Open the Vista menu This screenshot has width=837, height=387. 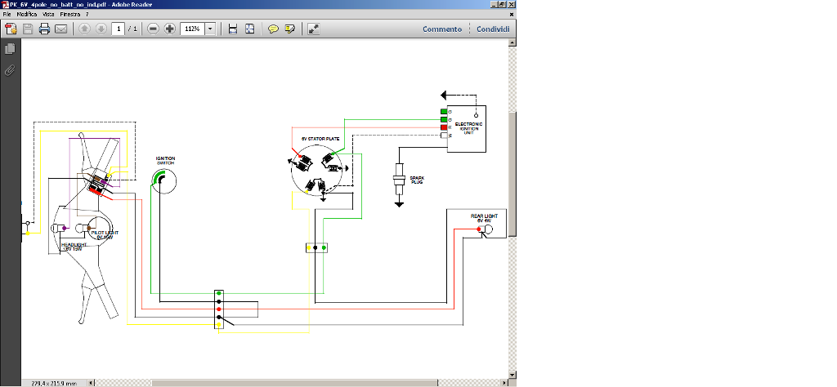48,15
